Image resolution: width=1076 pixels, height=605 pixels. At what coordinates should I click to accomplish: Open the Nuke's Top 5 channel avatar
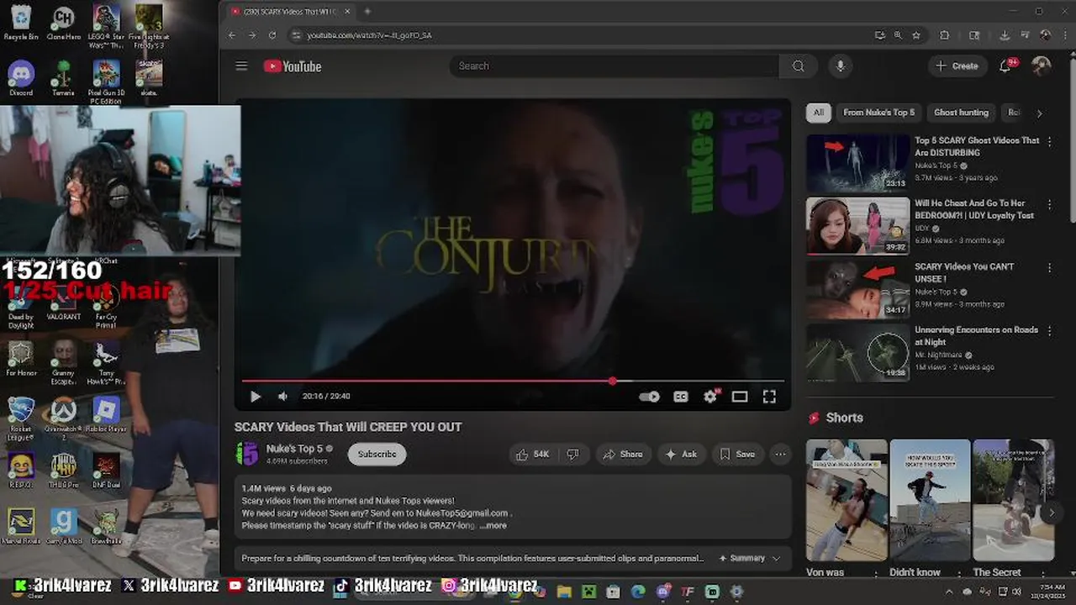(247, 454)
